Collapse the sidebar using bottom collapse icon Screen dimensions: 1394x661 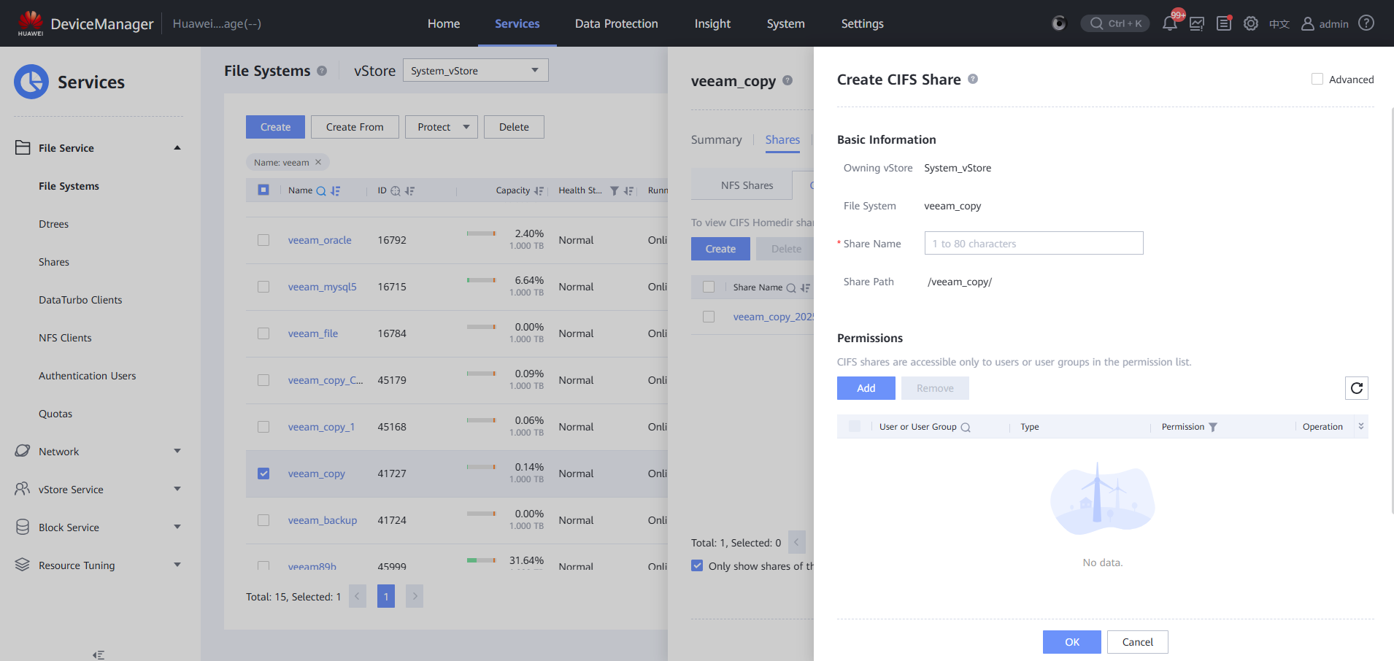pyautogui.click(x=99, y=654)
